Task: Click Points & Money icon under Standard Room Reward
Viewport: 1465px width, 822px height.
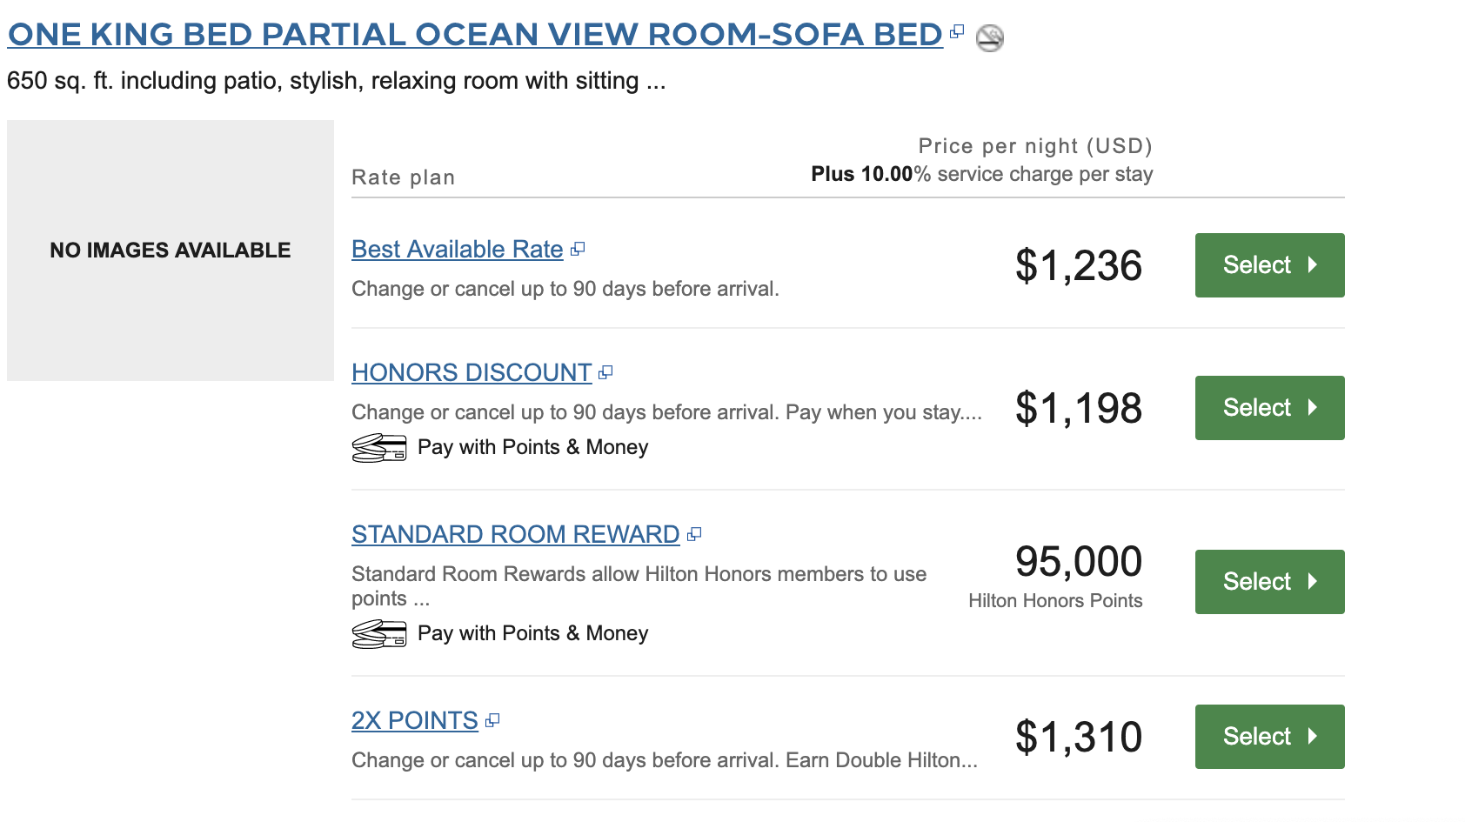Action: [378, 634]
